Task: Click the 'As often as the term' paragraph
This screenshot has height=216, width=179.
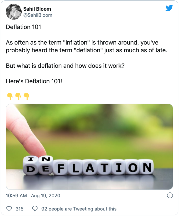Action: coord(87,46)
